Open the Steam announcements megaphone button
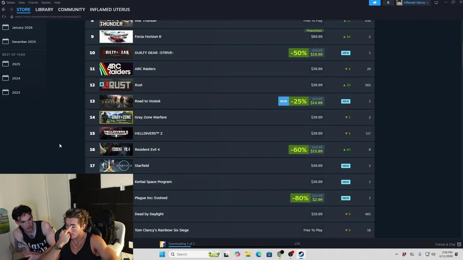Viewport: 463px width, 260px height. 374,3
